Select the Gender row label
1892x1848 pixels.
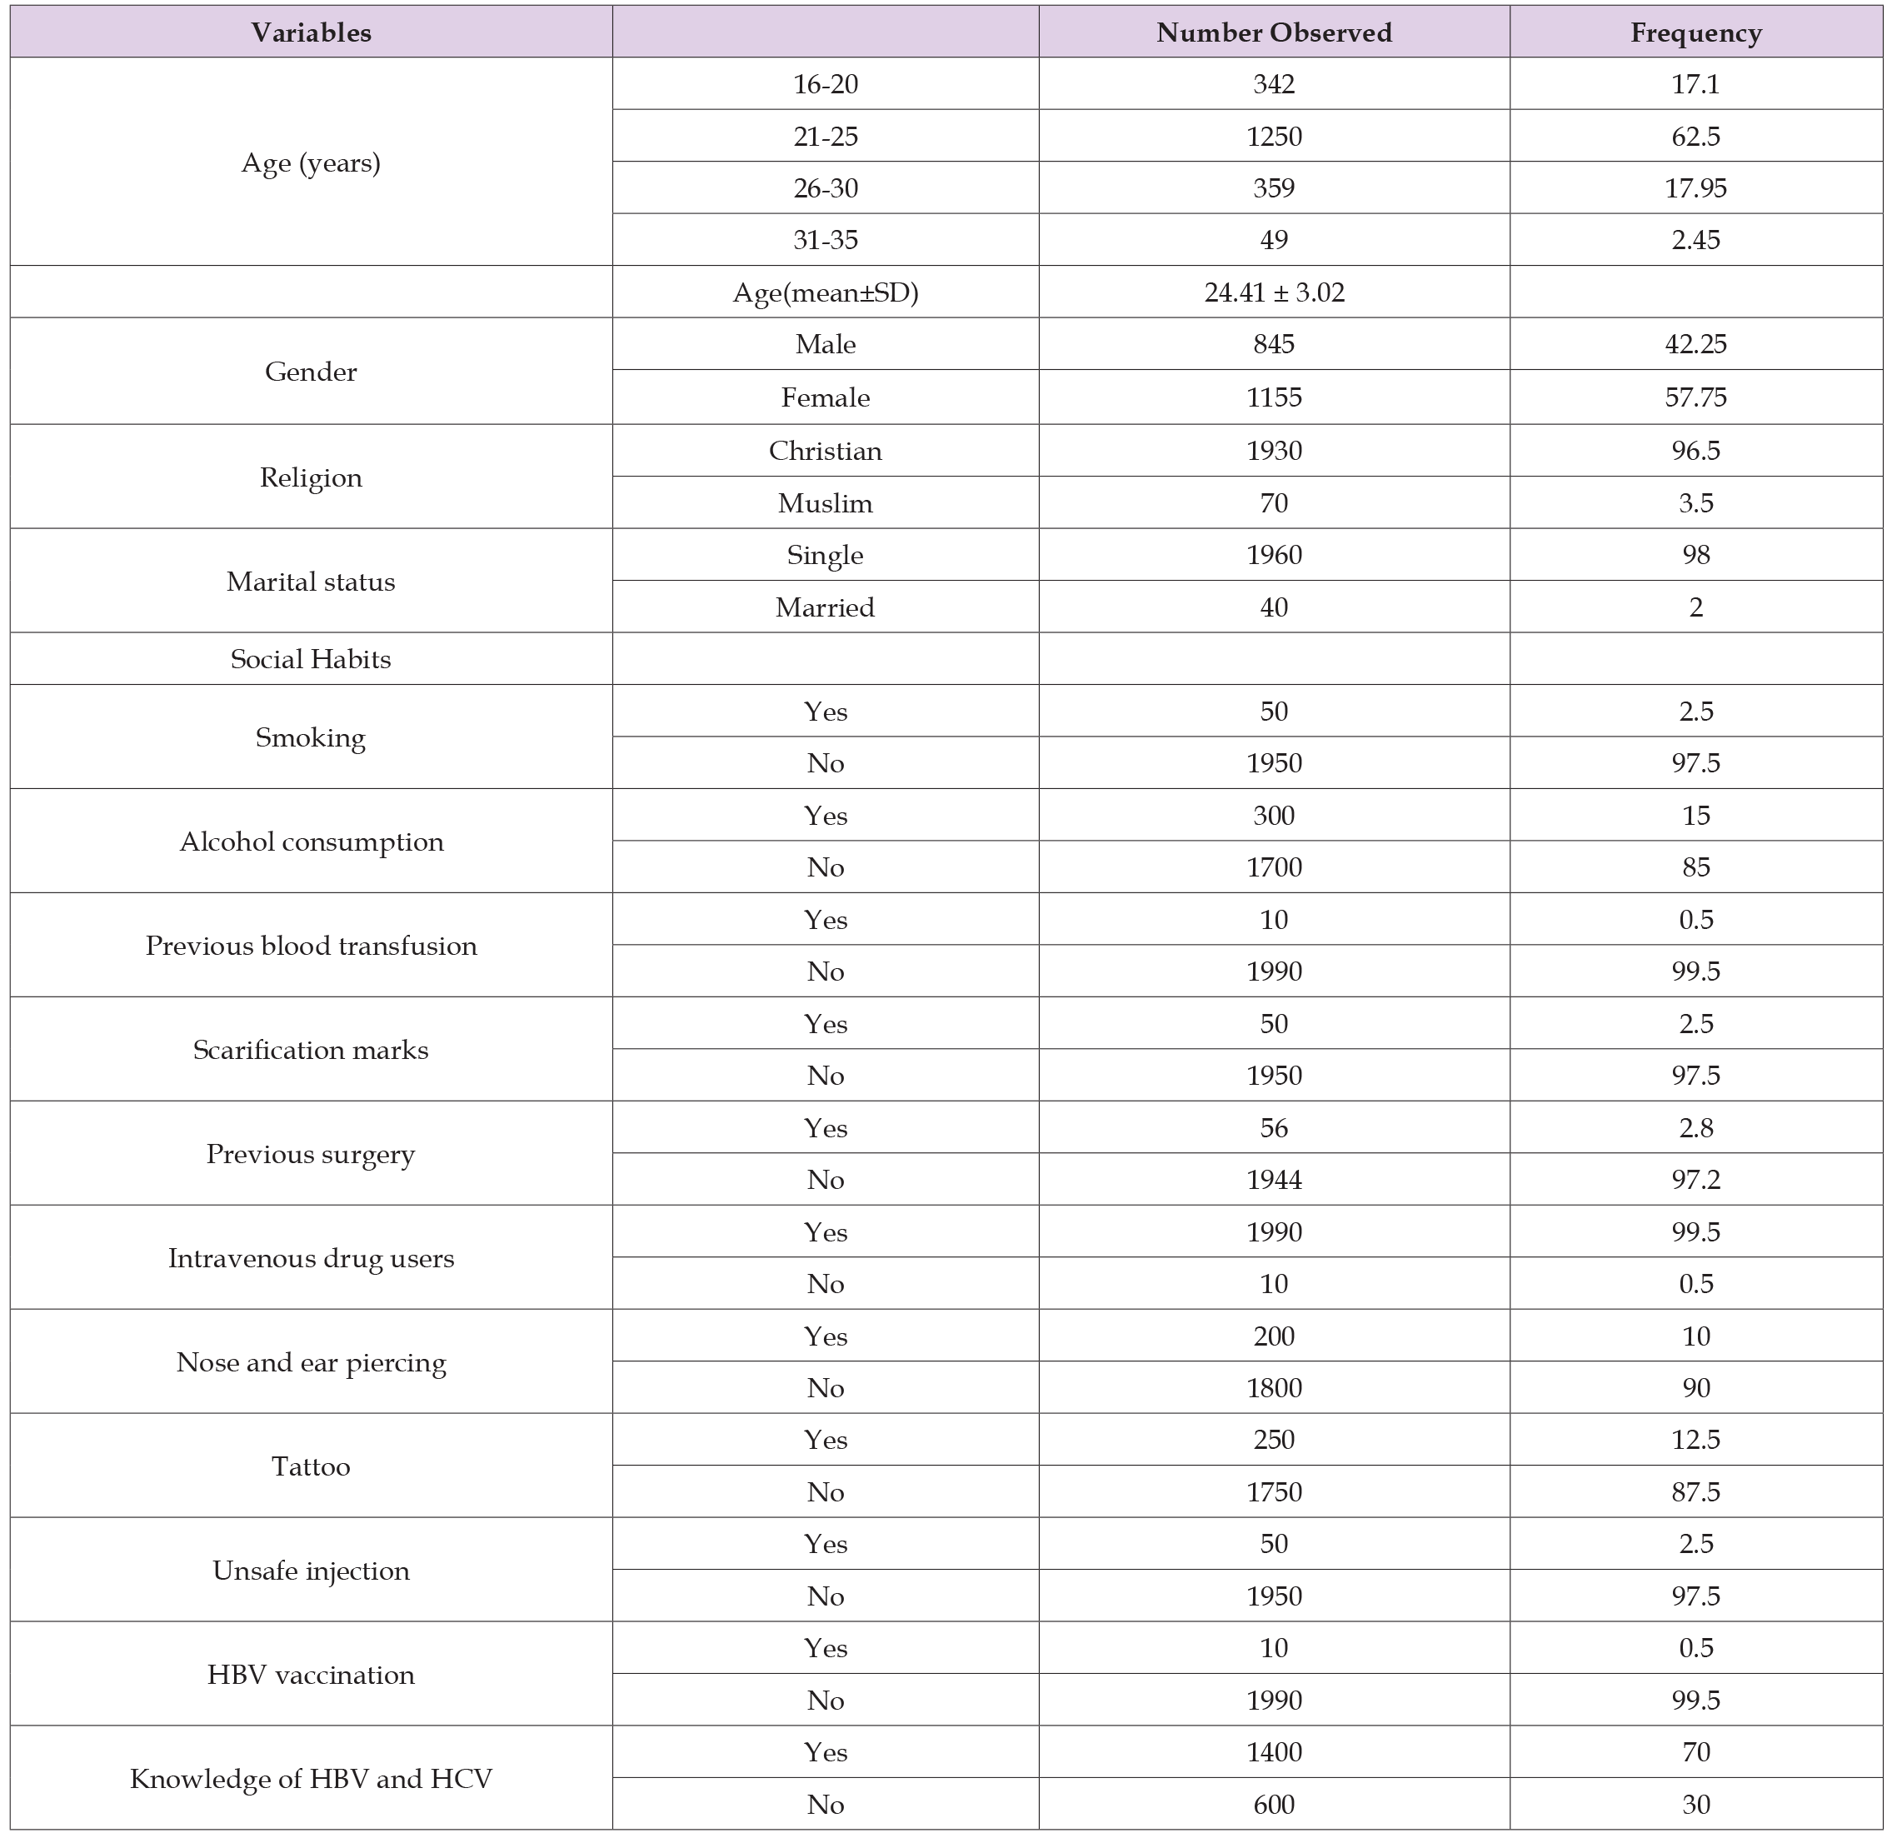click(311, 372)
